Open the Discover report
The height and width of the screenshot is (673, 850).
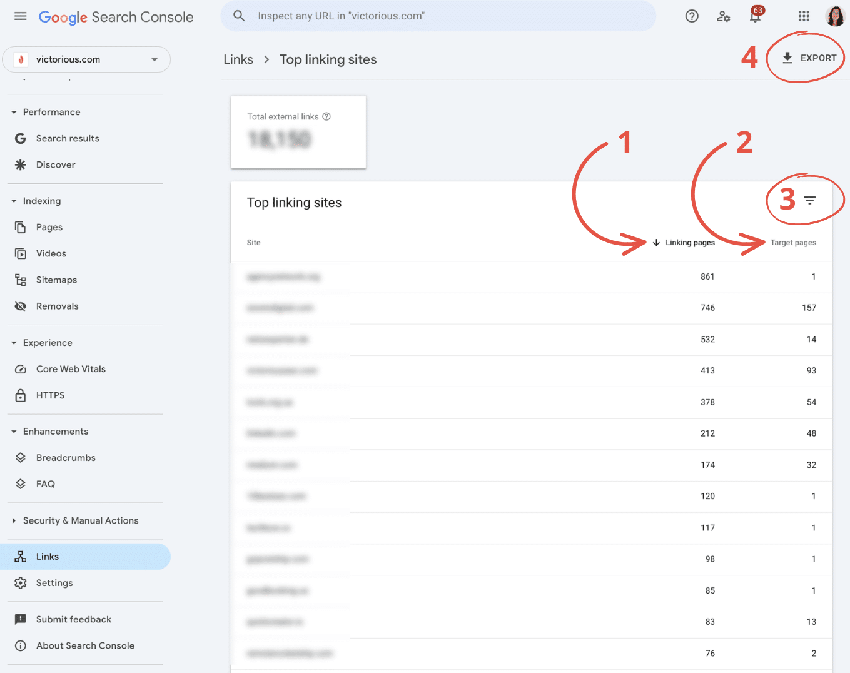click(x=56, y=164)
